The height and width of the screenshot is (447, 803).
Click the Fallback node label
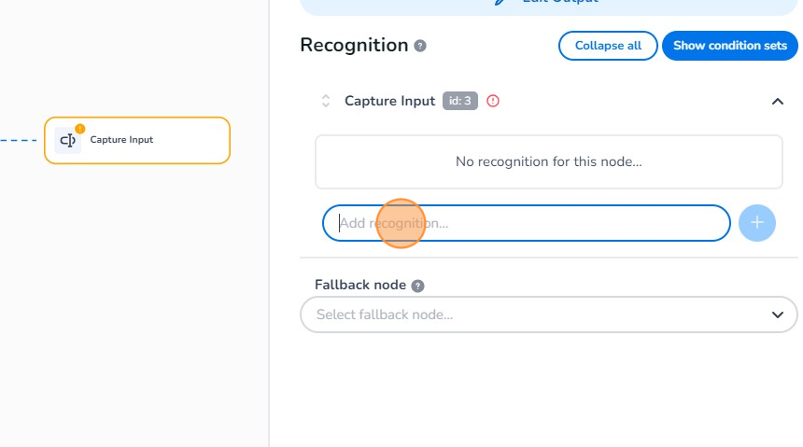tap(359, 285)
